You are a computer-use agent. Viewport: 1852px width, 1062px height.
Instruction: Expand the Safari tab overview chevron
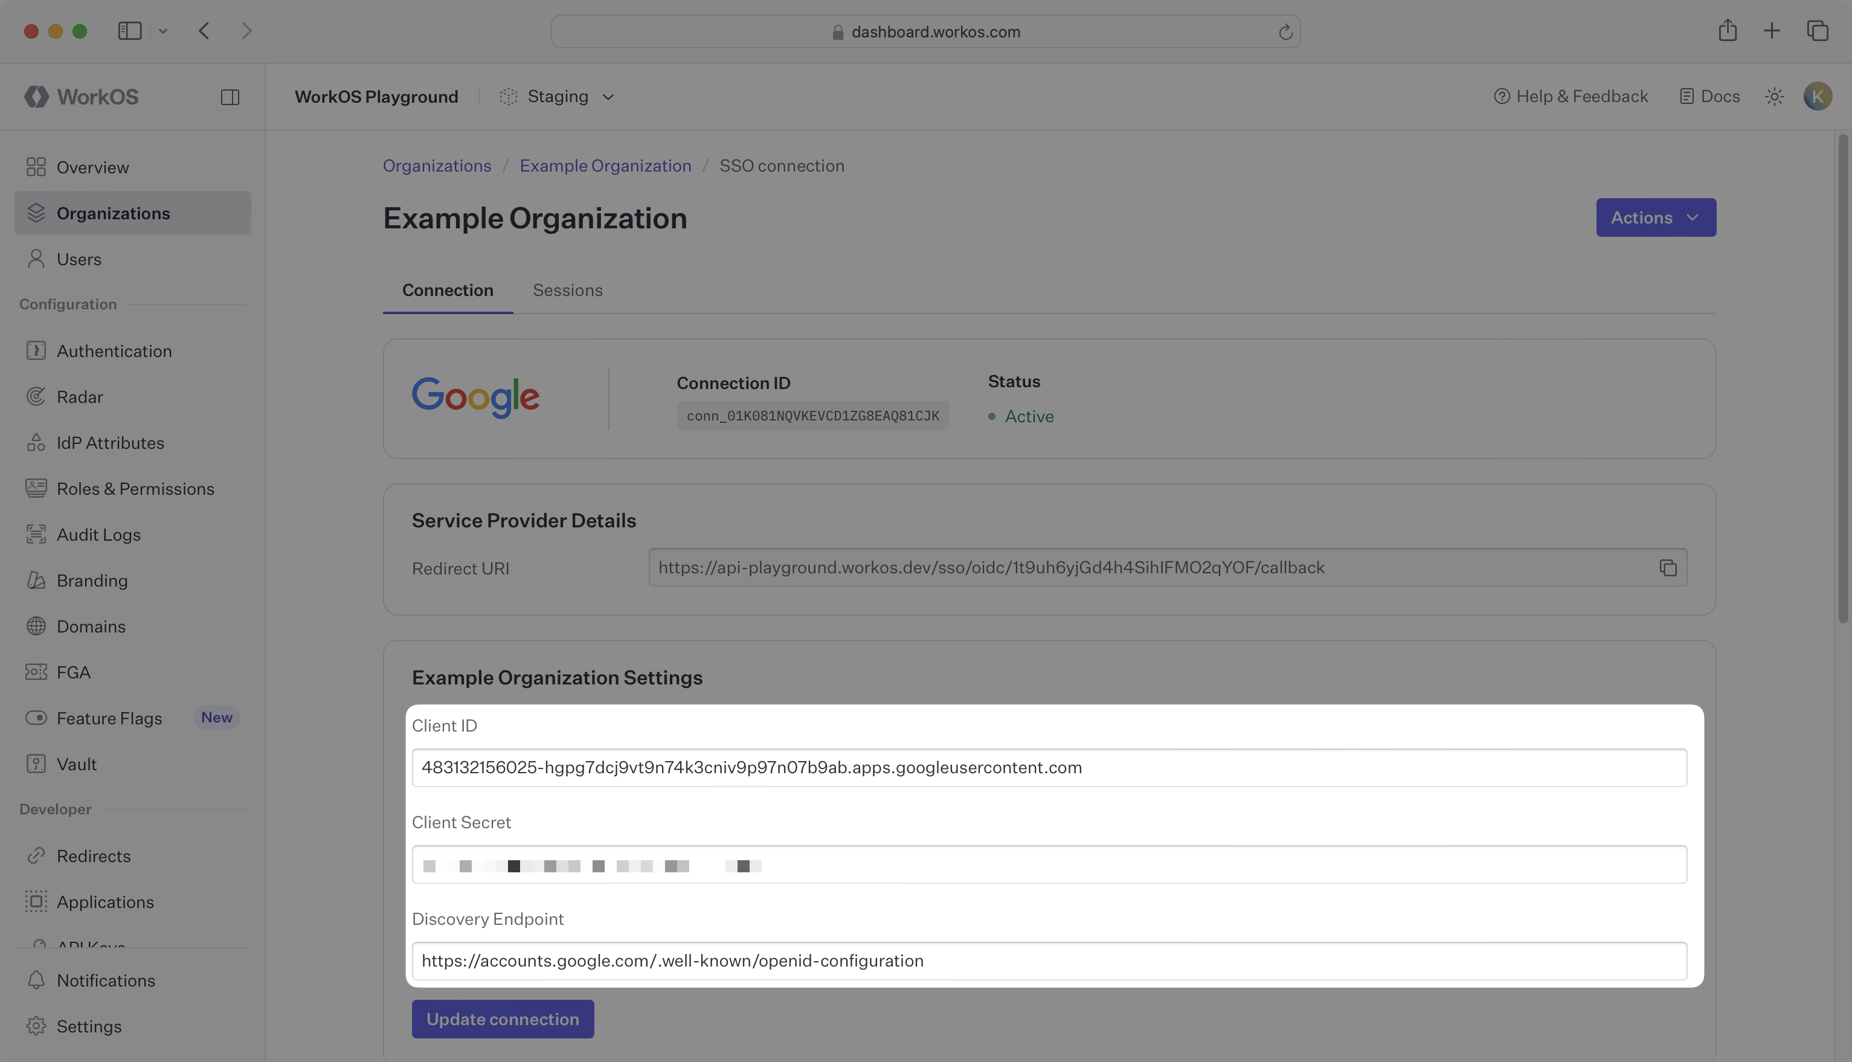click(162, 31)
